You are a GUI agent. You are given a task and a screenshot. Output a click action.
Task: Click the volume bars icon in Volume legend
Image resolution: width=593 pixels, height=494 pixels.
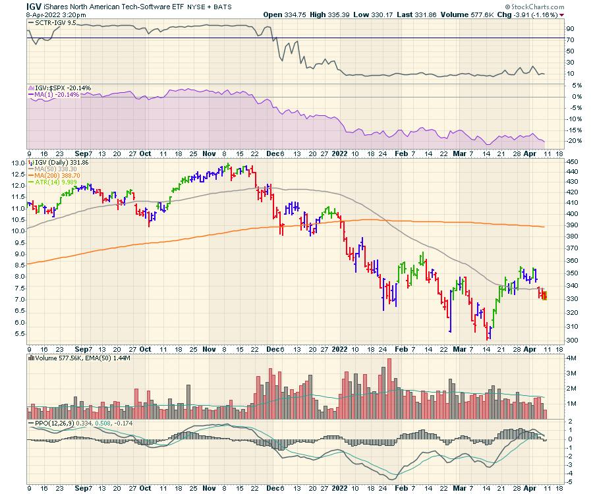pos(31,358)
